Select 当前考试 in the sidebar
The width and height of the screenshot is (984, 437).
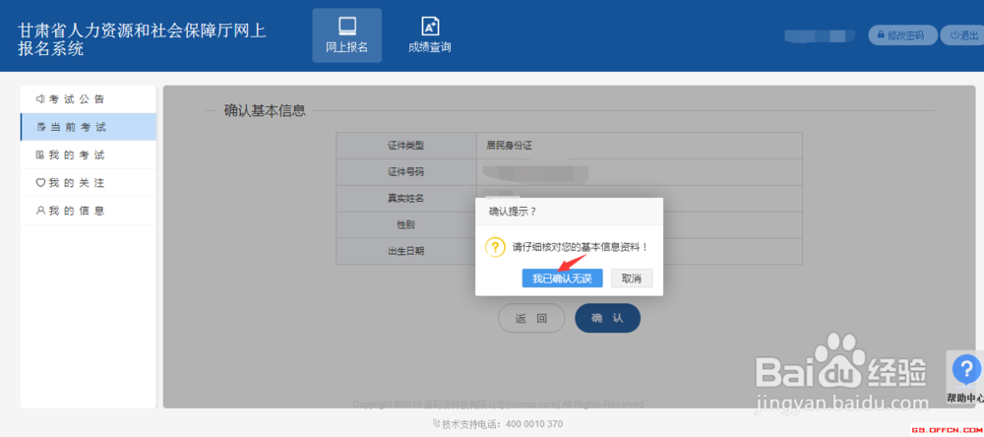click(89, 127)
